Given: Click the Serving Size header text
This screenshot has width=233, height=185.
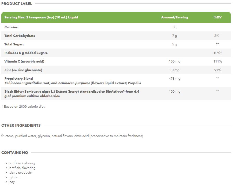Looking at the screenshot, I should (41, 17).
